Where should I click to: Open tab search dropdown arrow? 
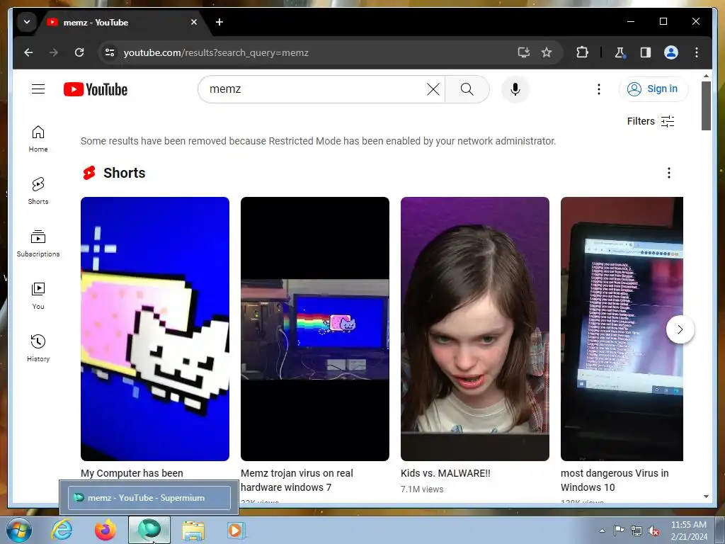tap(27, 22)
